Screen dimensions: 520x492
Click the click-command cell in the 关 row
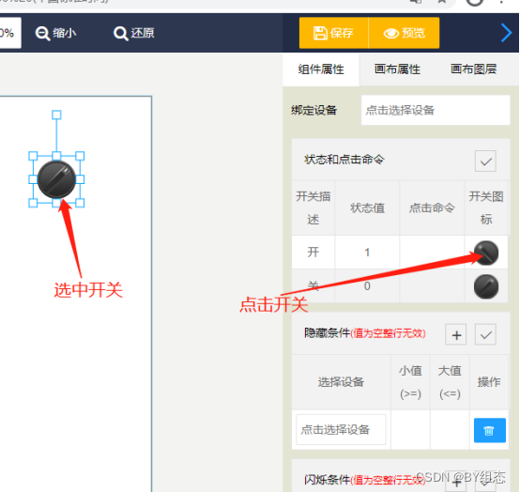coord(432,286)
